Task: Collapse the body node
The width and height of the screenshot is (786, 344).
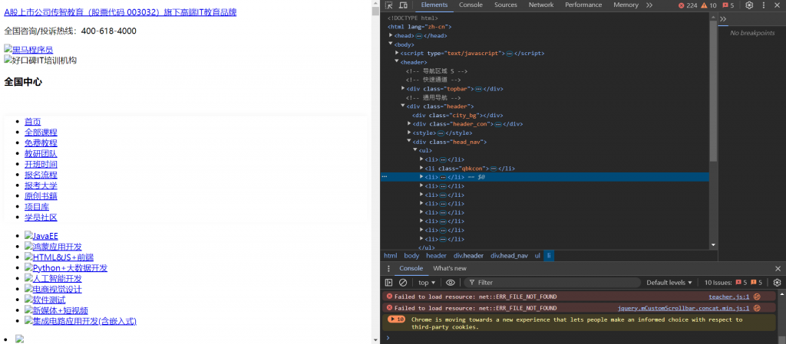Action: [x=391, y=44]
